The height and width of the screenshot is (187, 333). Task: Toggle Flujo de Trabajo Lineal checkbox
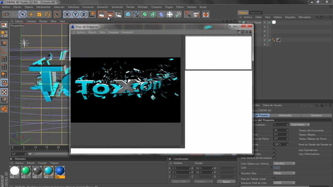(x=274, y=179)
